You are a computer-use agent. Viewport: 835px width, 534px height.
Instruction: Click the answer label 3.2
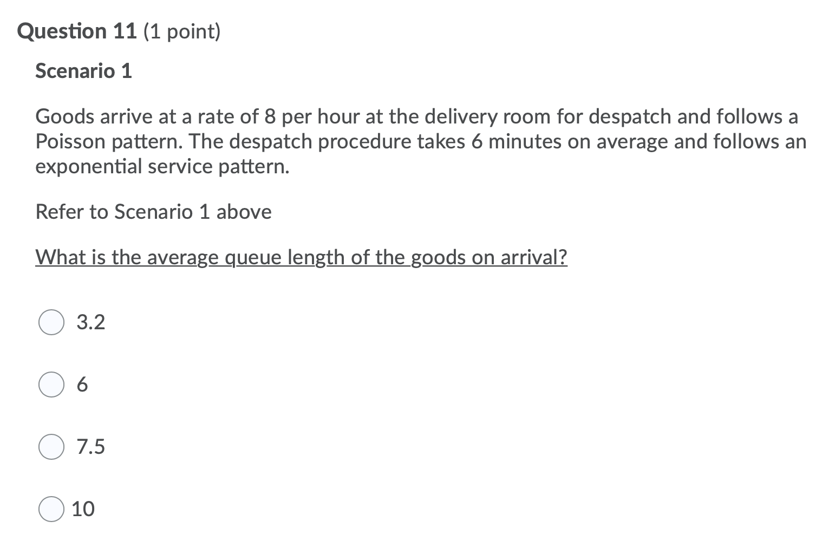pos(90,322)
